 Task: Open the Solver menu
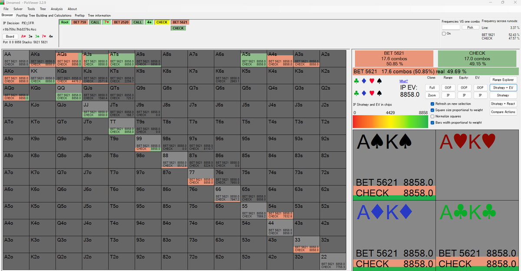[x=18, y=9]
